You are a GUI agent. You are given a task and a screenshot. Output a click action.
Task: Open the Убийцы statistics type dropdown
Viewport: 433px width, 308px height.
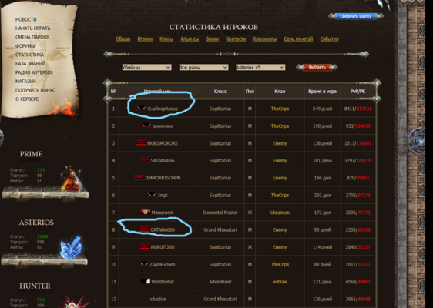(x=146, y=67)
